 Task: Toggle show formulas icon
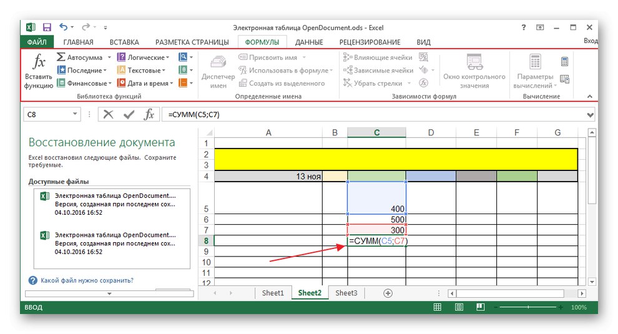424,57
